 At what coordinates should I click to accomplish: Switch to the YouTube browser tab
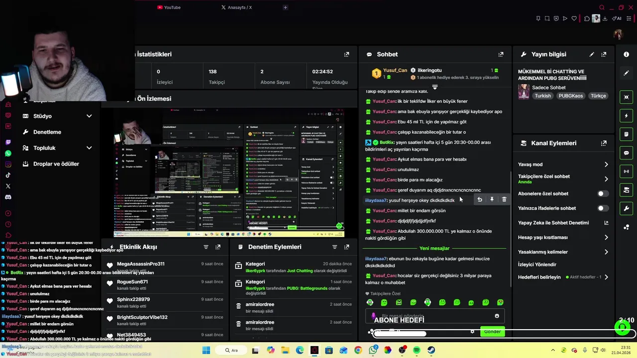tap(169, 7)
